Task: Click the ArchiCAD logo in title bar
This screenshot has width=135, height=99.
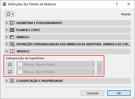Action: (x=4, y=4)
